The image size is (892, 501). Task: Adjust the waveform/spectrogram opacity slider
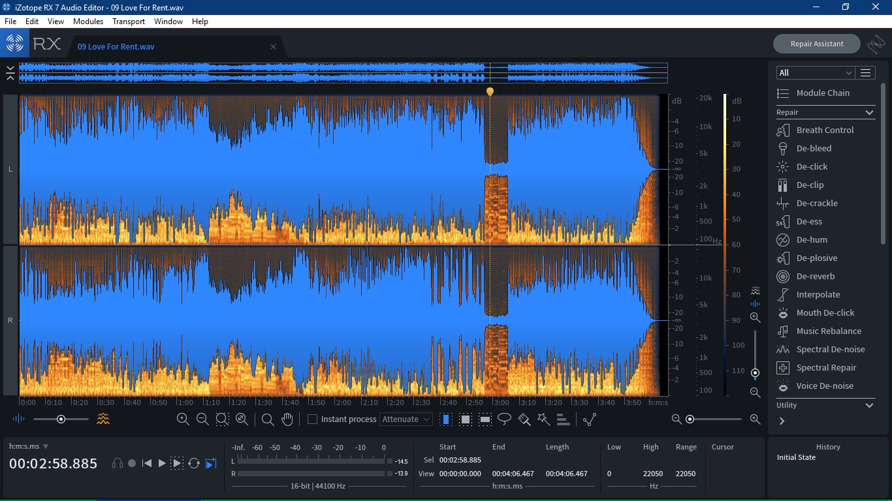pyautogui.click(x=61, y=419)
